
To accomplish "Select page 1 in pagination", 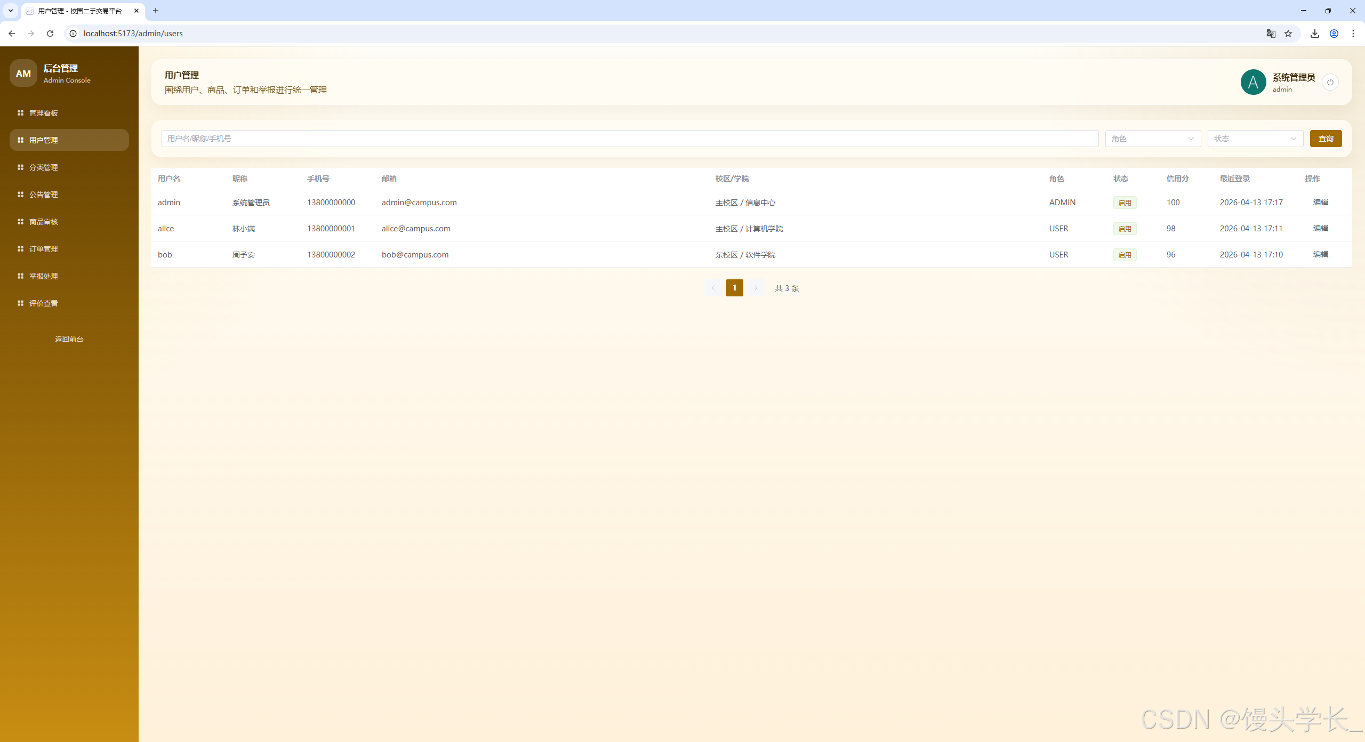I will [734, 288].
